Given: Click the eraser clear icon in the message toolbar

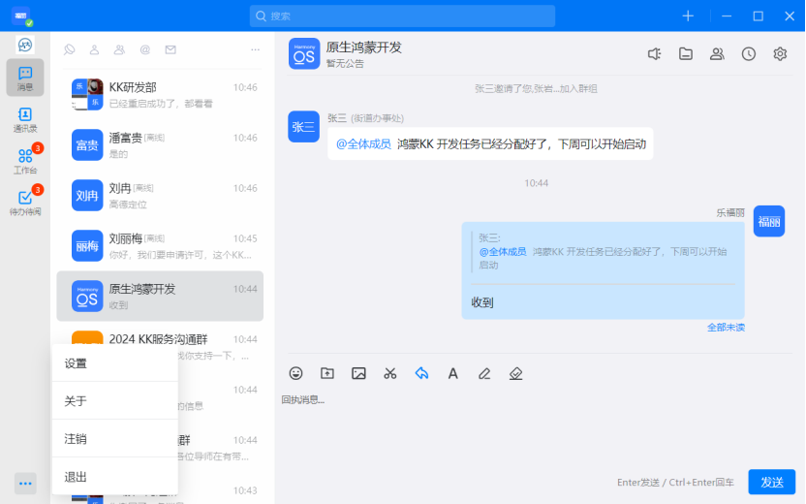Looking at the screenshot, I should point(515,373).
